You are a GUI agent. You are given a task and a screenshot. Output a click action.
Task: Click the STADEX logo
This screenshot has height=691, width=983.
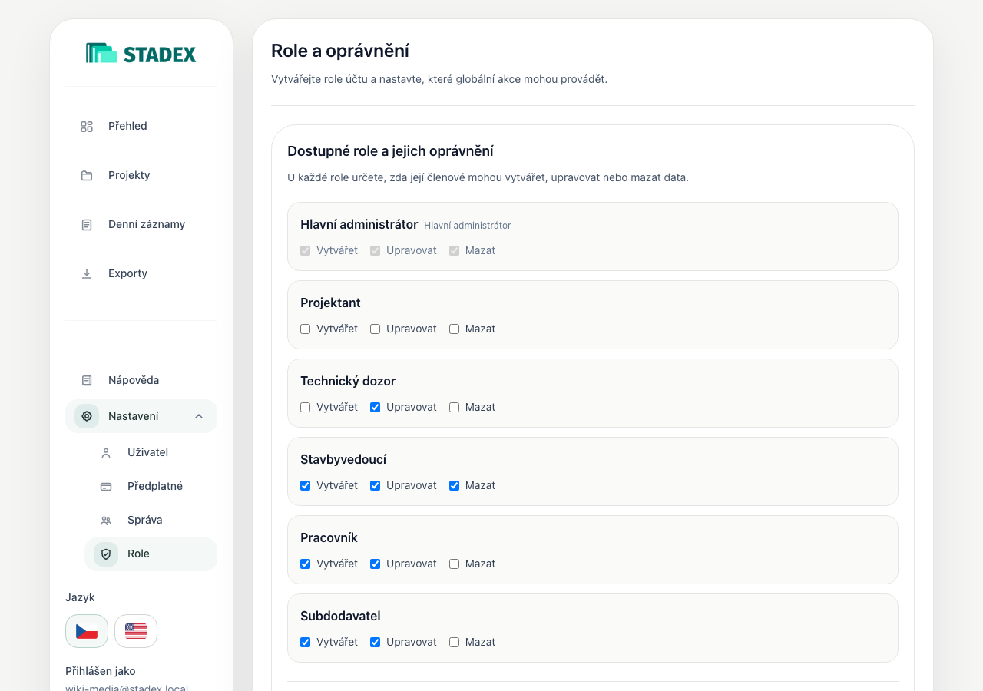[x=141, y=53]
